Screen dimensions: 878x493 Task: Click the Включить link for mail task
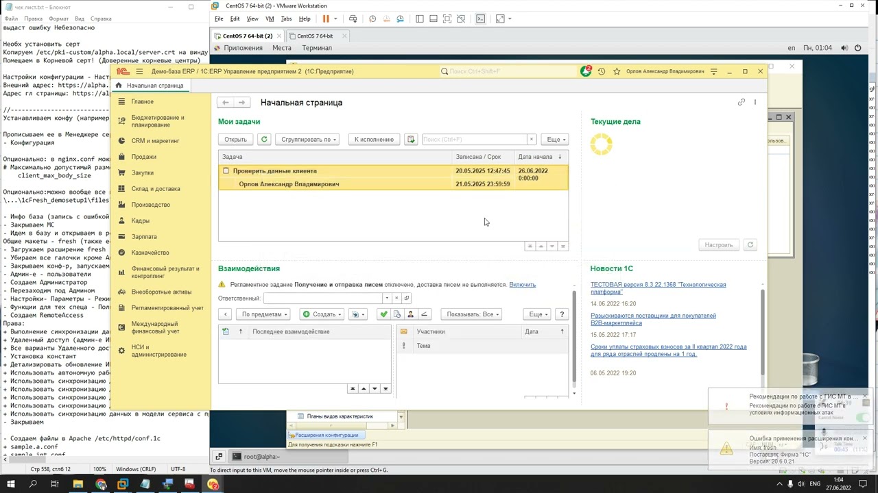point(523,285)
